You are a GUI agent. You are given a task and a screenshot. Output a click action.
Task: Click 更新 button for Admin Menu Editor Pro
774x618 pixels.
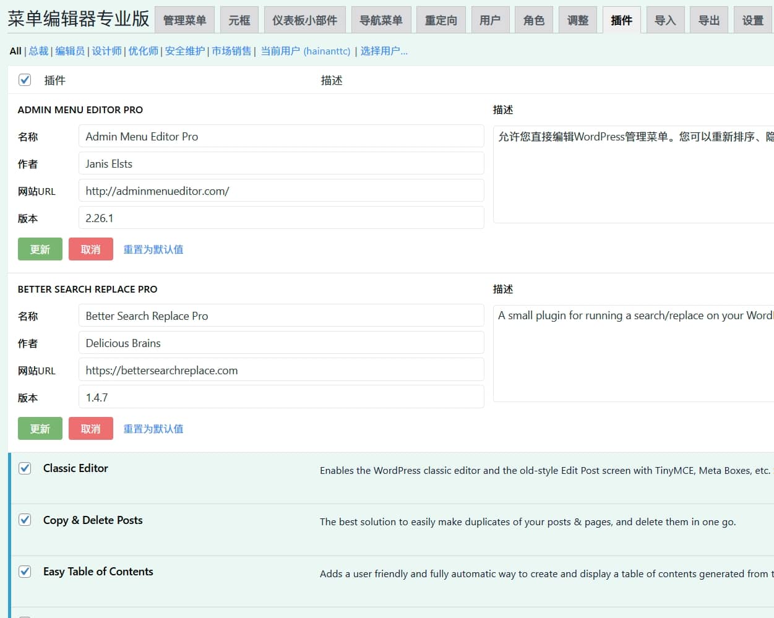(40, 249)
